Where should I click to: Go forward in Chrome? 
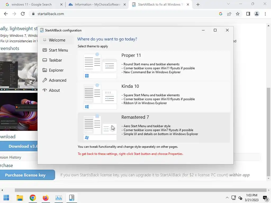pyautogui.click(x=14, y=14)
